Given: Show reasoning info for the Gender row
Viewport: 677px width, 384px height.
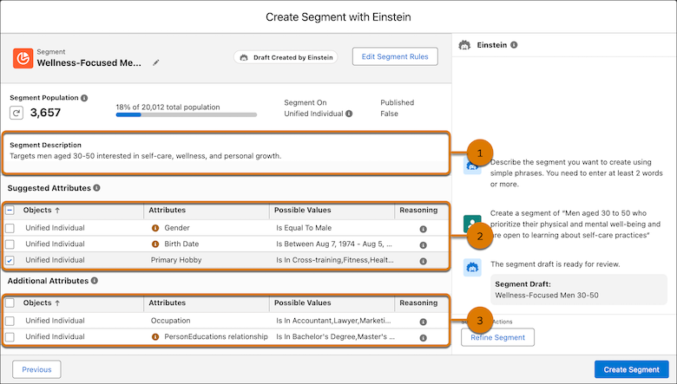Looking at the screenshot, I should (x=423, y=229).
